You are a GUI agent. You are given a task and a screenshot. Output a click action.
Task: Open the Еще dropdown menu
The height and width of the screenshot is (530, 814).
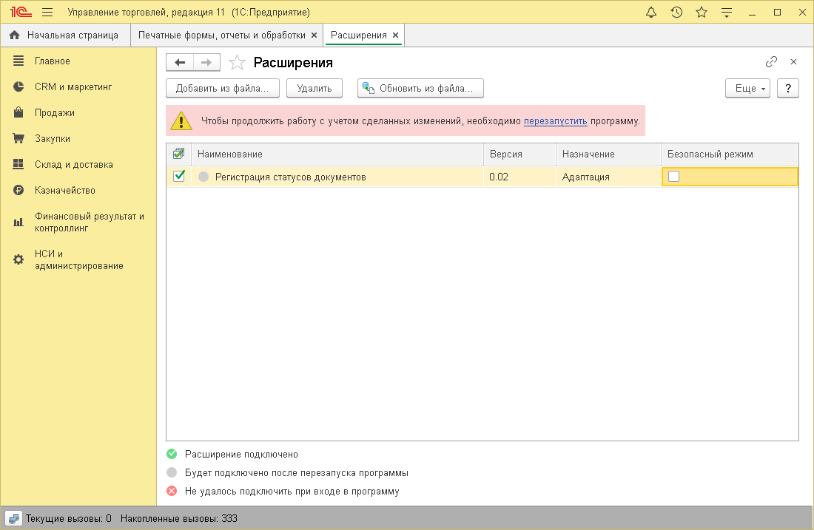click(747, 88)
